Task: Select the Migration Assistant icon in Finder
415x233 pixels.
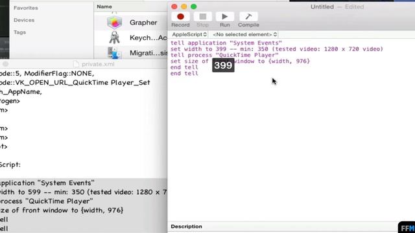Action: (114, 52)
